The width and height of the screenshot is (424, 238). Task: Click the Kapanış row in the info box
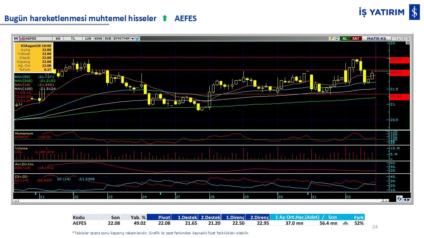click(33, 61)
